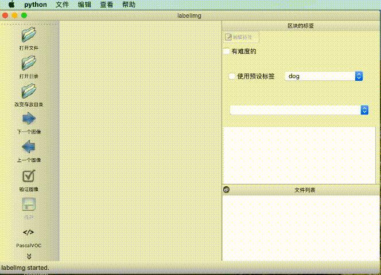Open the 编辑 menu
Viewport: 381px width, 275px height.
(84, 5)
